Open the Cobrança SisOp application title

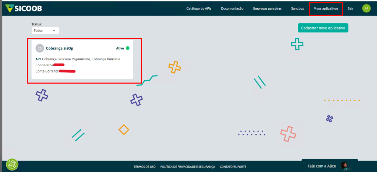(59, 48)
